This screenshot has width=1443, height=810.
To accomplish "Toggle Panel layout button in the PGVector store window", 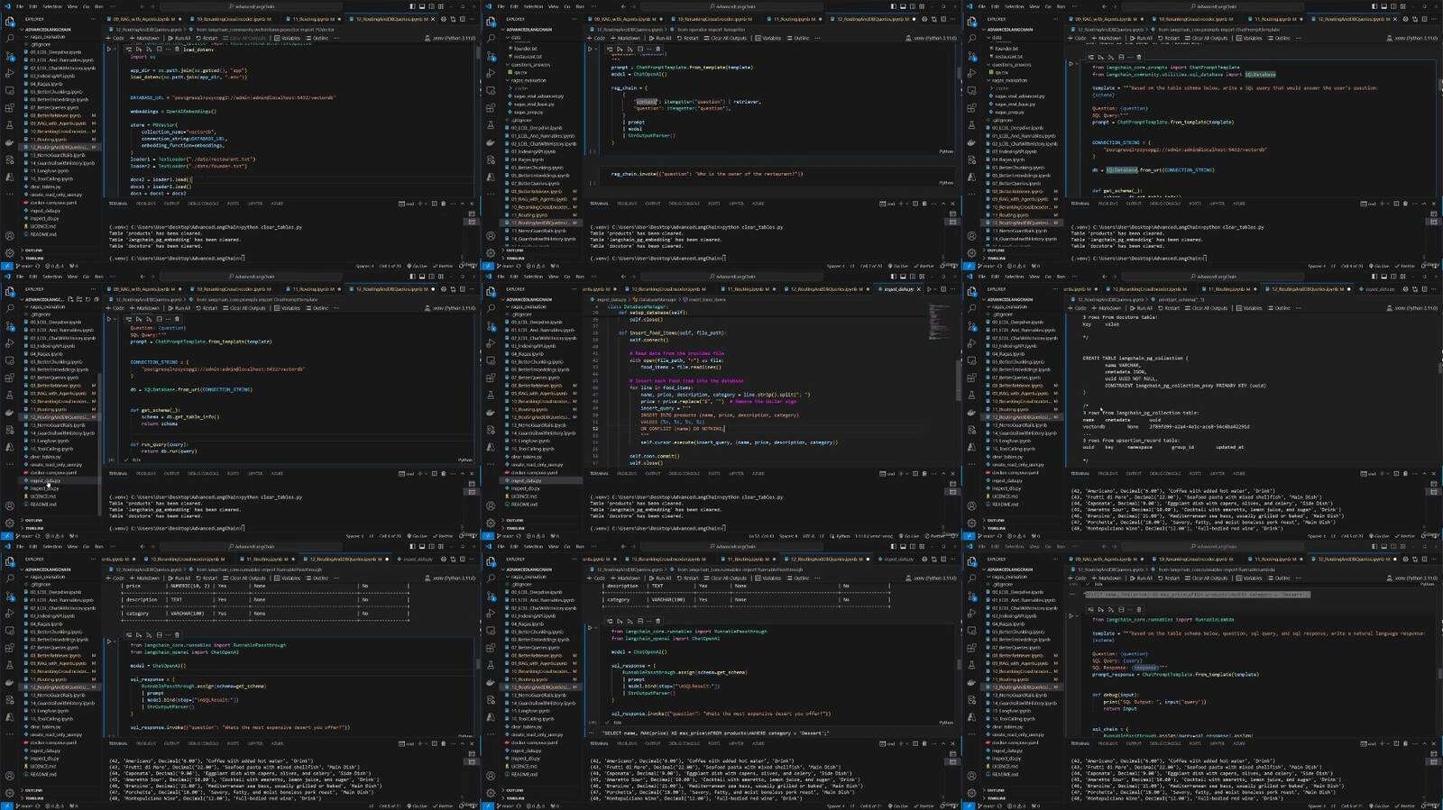I will tap(420, 6).
